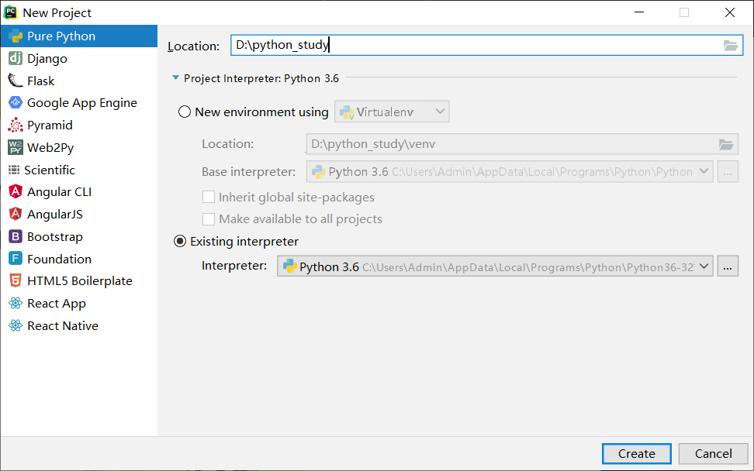Click the Web2Py project icon

(15, 147)
